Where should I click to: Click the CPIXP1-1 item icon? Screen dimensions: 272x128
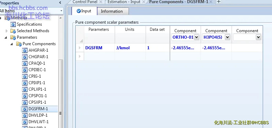click(25, 83)
